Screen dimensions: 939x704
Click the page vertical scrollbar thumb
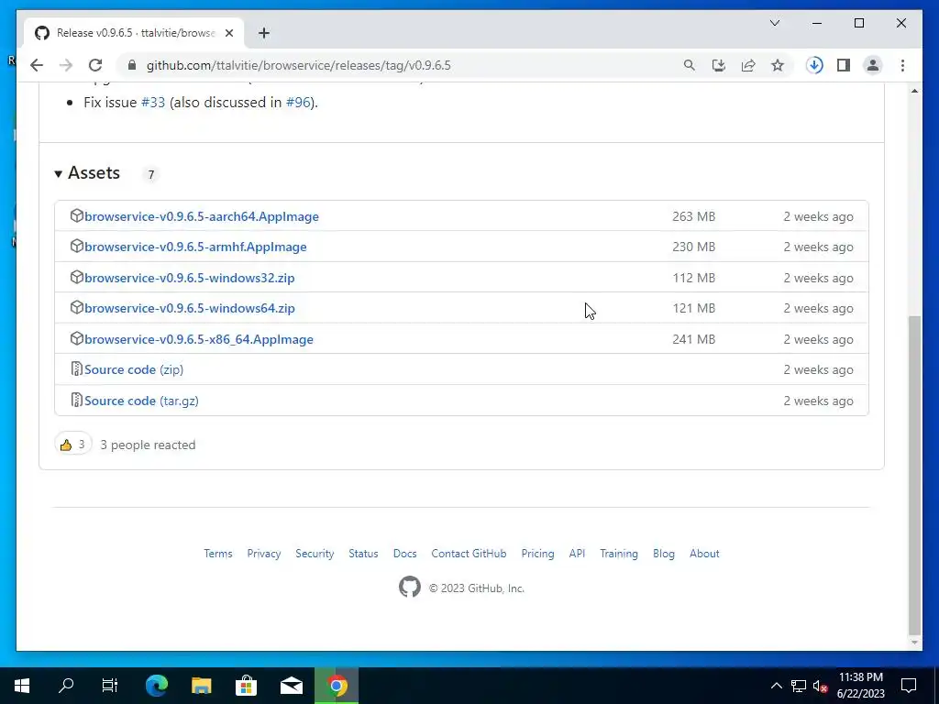pyautogui.click(x=914, y=476)
